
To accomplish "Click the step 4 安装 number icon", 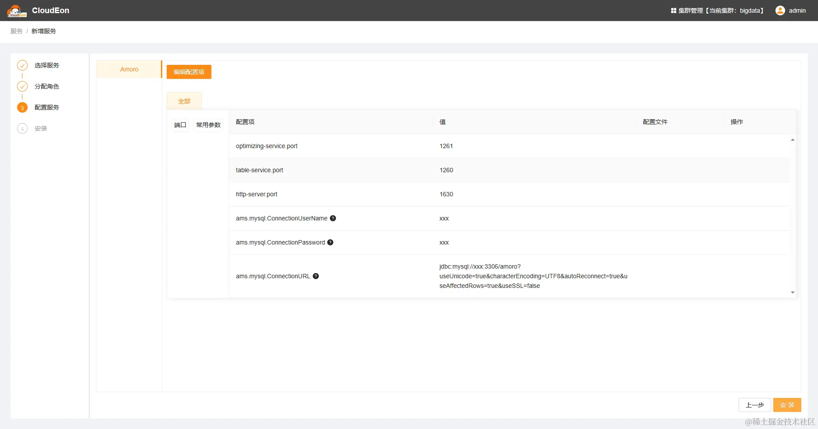I will [22, 128].
